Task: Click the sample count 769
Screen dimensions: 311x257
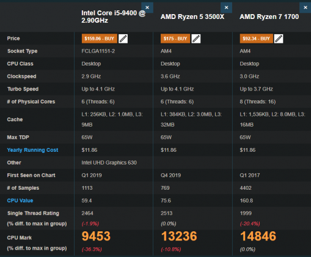Action: tap(165, 188)
